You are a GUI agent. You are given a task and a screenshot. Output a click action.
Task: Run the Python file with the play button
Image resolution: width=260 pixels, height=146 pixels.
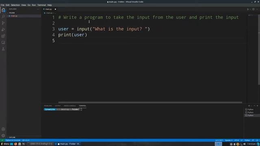tap(248, 9)
